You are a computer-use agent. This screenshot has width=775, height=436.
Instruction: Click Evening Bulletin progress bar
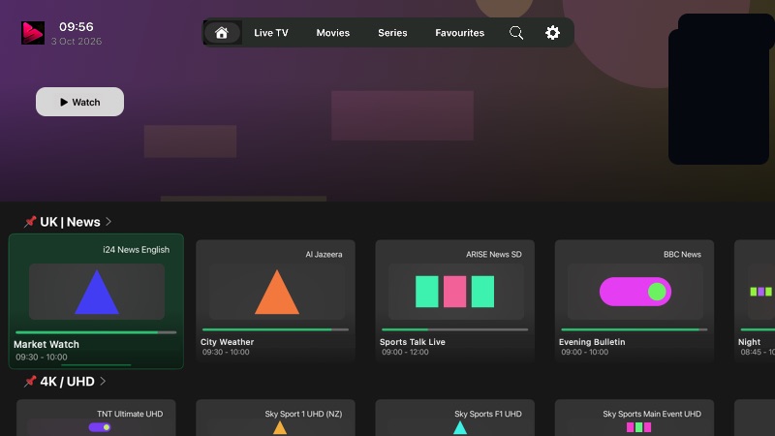tap(635, 329)
